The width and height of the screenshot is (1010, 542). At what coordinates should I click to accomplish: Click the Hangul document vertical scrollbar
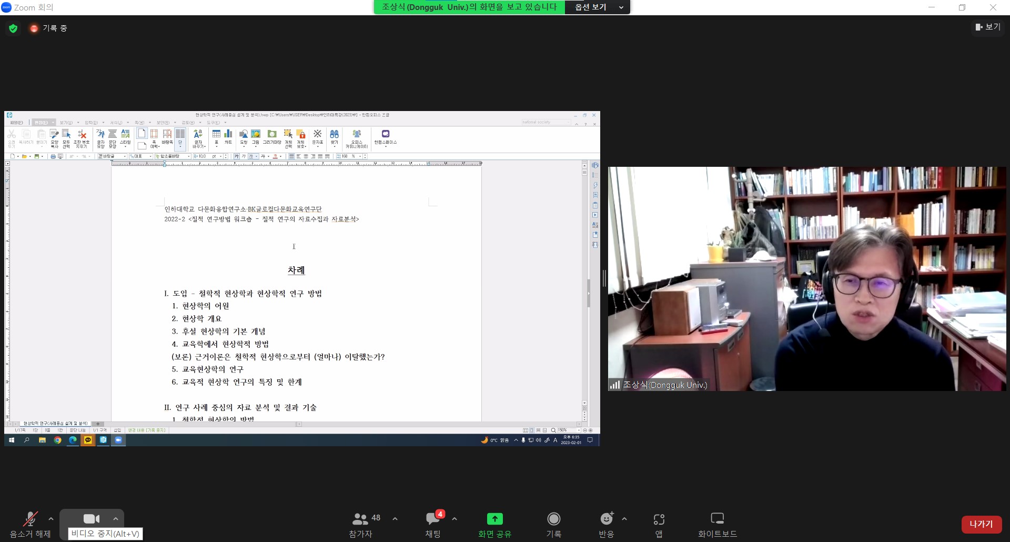584,284
